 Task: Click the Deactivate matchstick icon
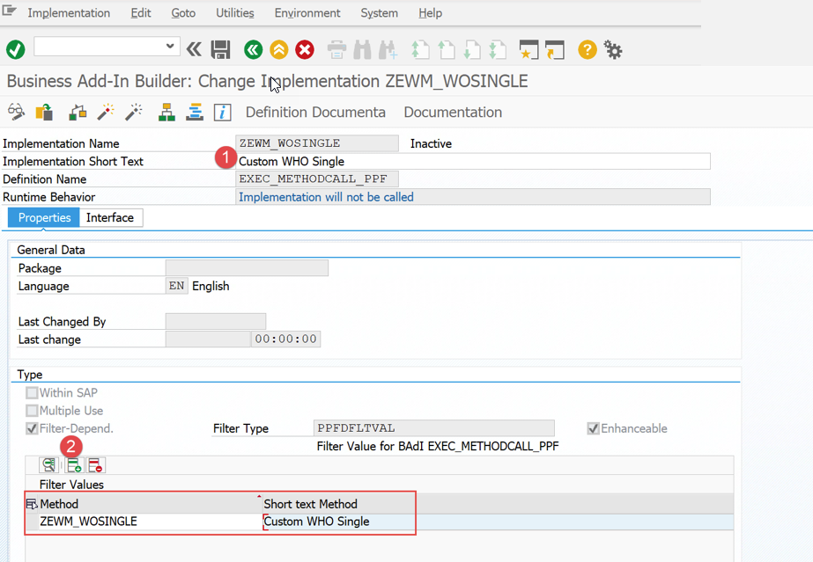[134, 112]
